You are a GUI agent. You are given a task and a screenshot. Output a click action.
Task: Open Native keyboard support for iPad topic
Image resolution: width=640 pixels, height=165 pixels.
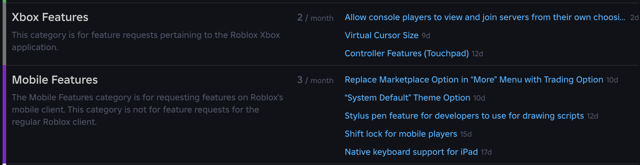[x=411, y=152]
